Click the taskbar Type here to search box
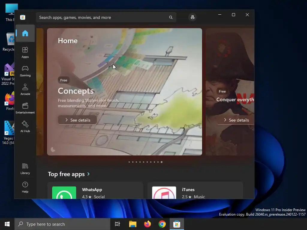Viewport: 307px width, 230px height. pyautogui.click(x=62, y=224)
